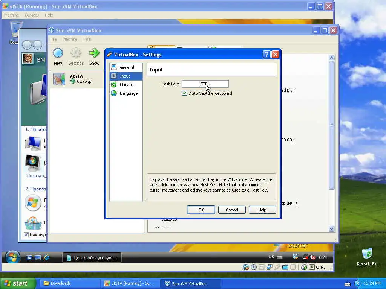
Task: Click the XP clock showing 11:24 PM
Action: point(372,284)
